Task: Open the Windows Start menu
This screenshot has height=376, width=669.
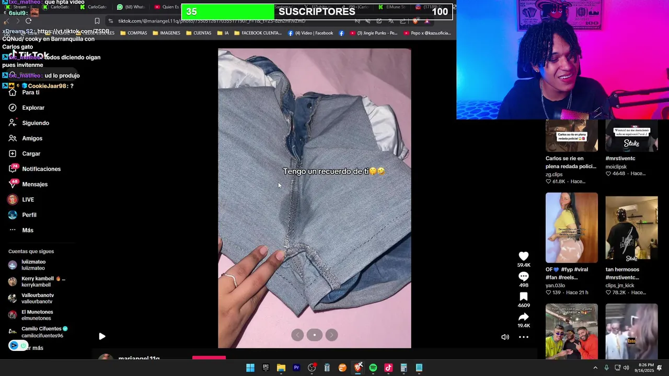Action: (250, 368)
